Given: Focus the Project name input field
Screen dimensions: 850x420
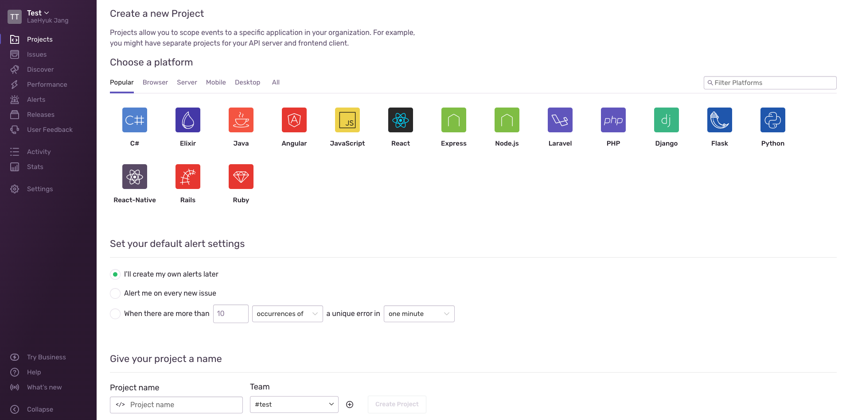Looking at the screenshot, I should pos(176,405).
